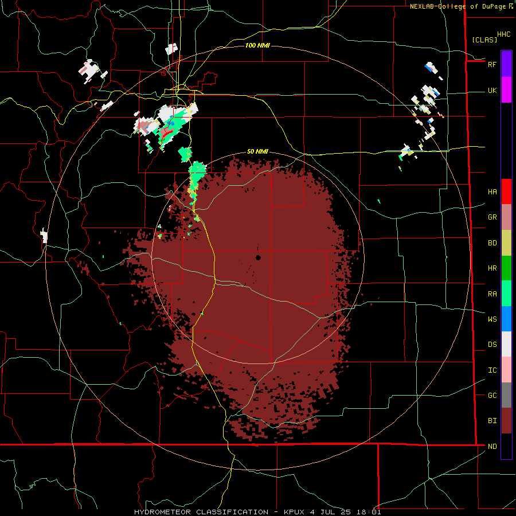
Task: Click the HYDROMETEOR CLASSIFICATION title text
Action: 201,512
